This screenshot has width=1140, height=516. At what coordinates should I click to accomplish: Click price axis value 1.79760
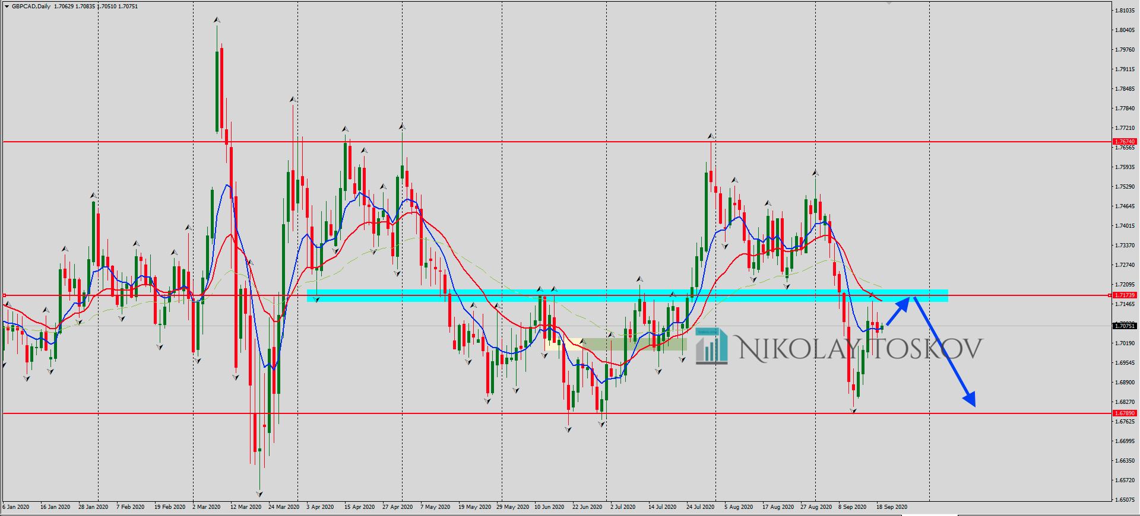1125,50
